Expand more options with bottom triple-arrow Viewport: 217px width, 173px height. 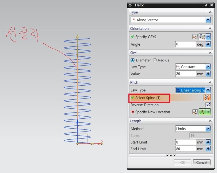tap(171, 155)
